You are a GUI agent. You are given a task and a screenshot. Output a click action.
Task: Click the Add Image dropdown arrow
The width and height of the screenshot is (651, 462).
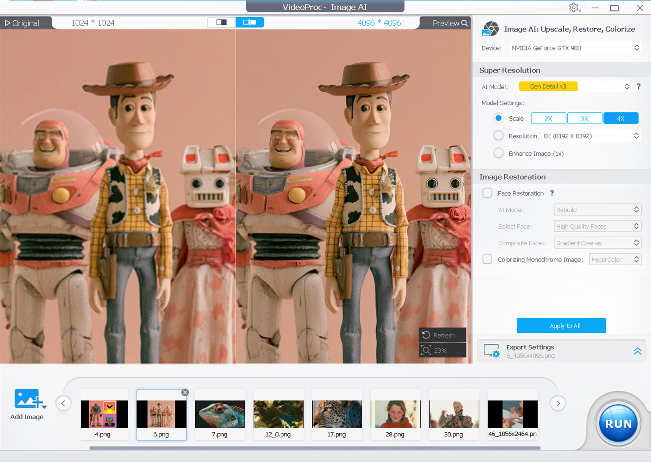(44, 406)
